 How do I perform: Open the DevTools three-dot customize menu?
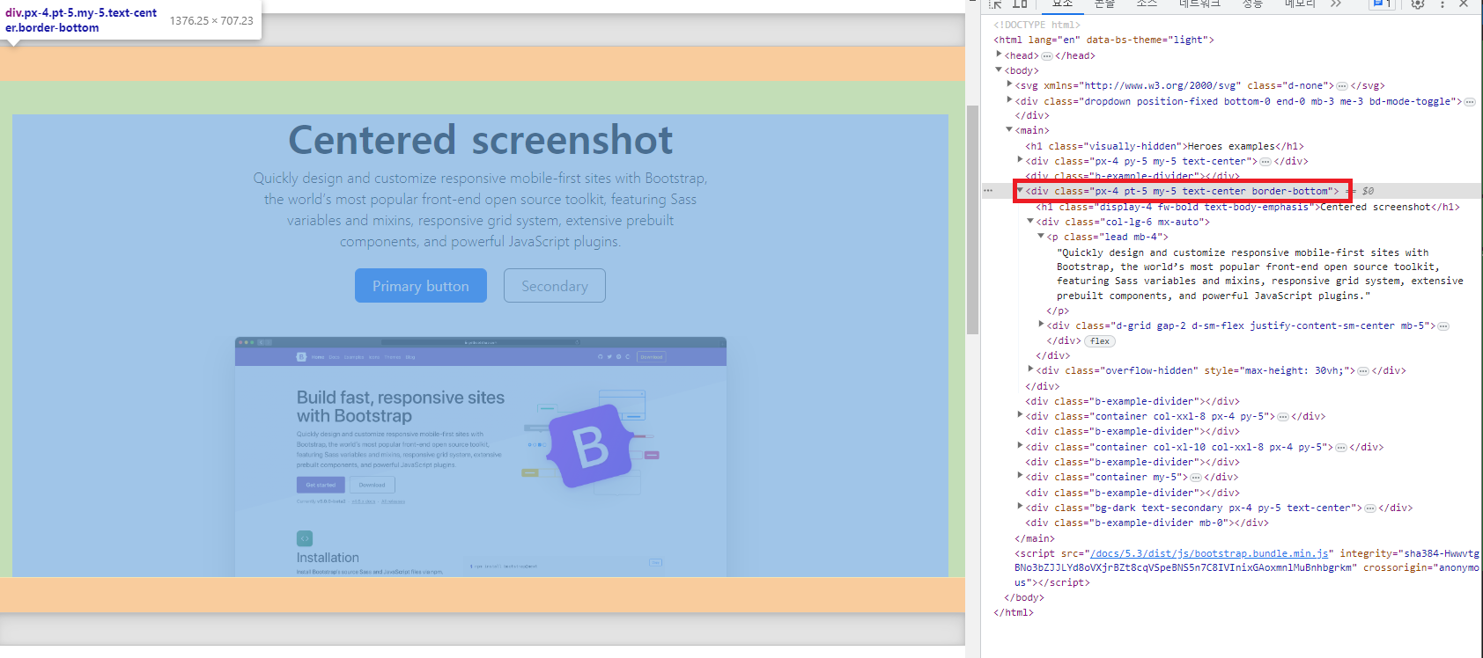coord(1442,4)
